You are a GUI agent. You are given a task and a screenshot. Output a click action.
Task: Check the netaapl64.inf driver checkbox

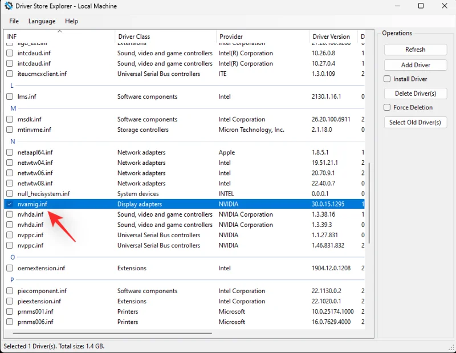(x=10, y=152)
